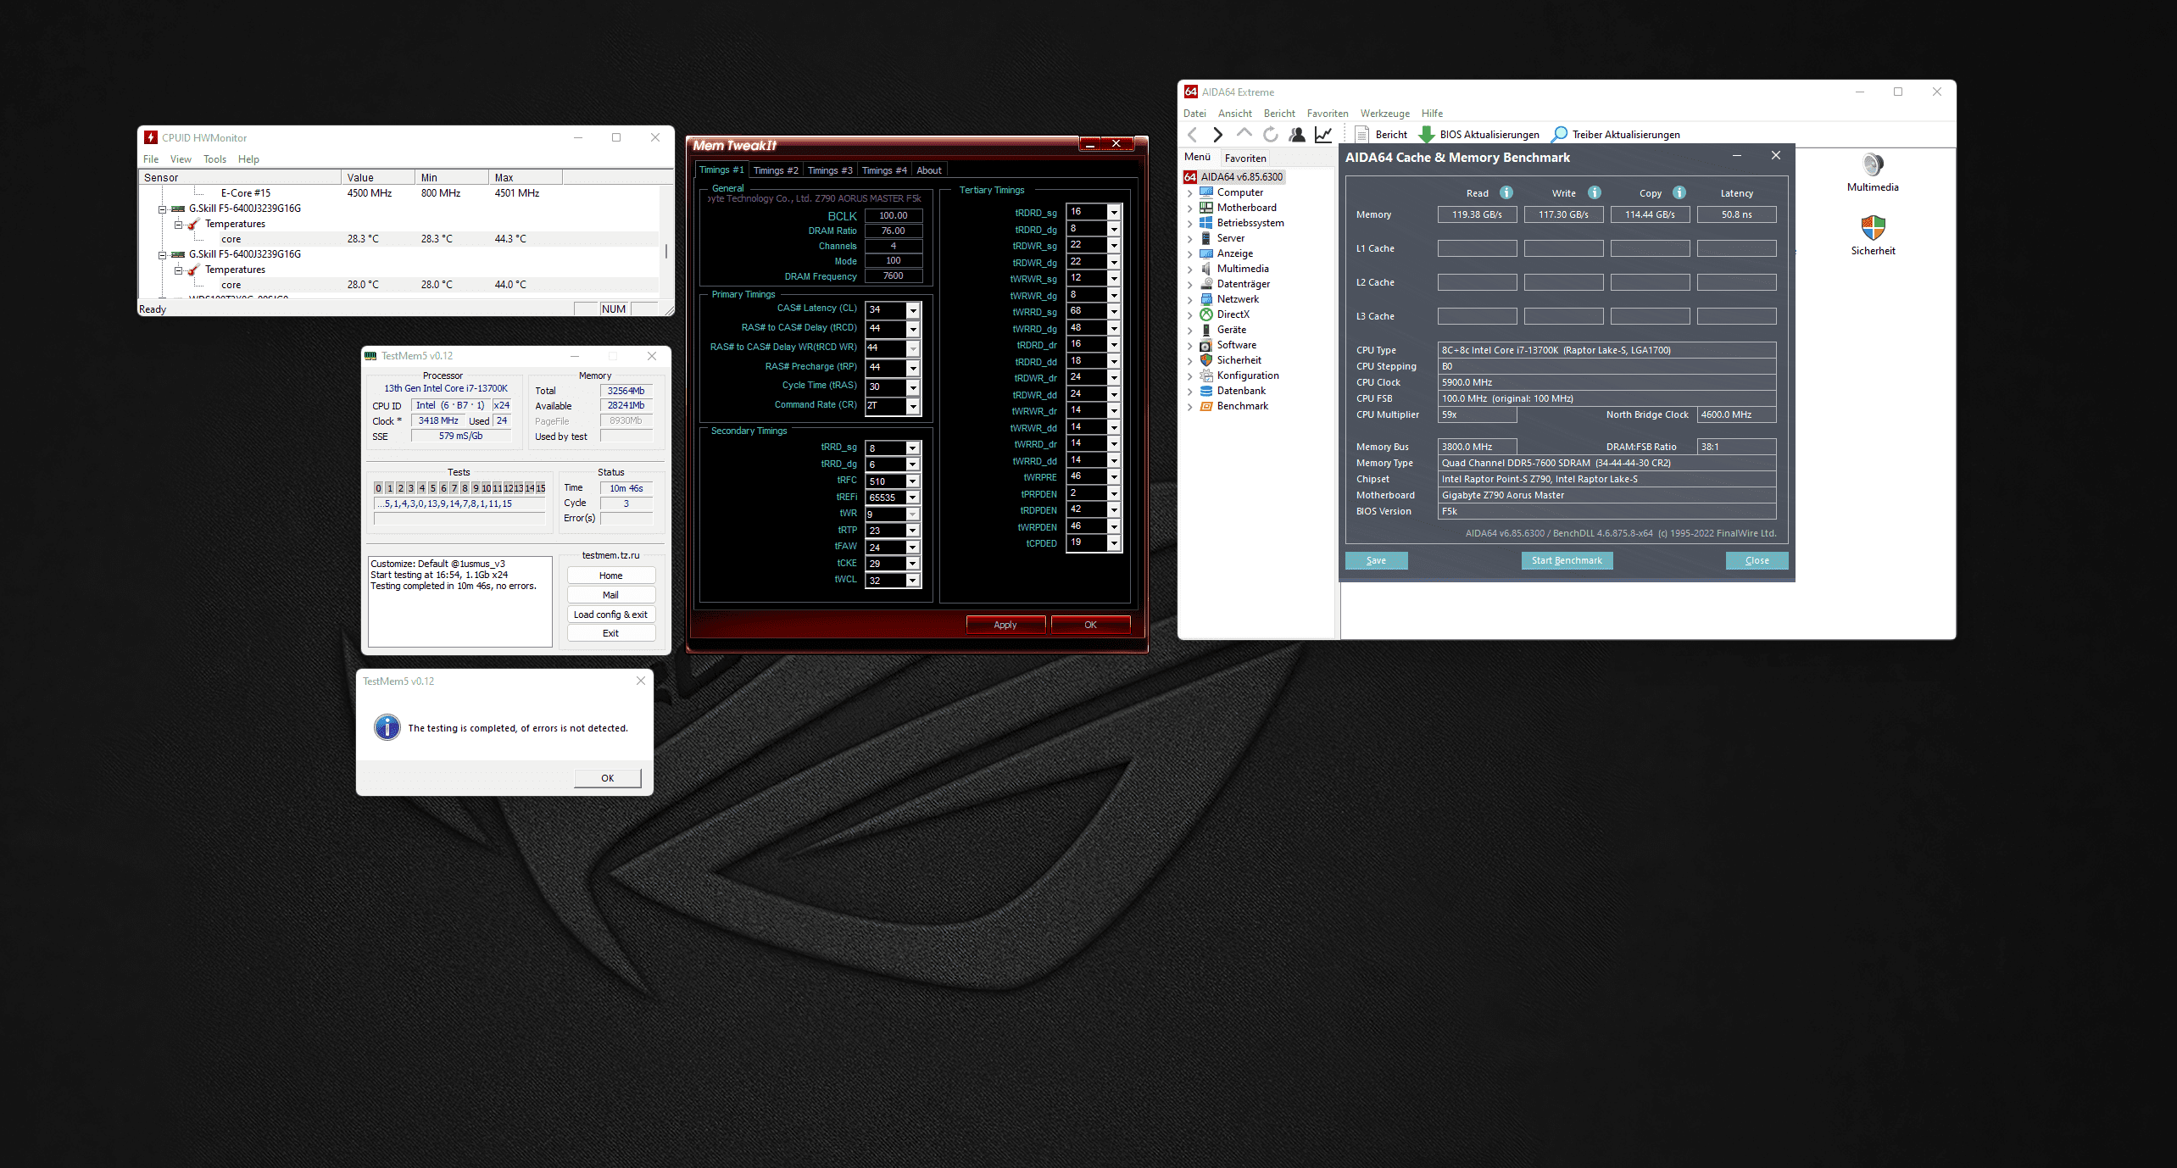Screen dimensions: 2177x1168
Task: Click the Max column header in HWMonitor
Action: click(x=526, y=178)
